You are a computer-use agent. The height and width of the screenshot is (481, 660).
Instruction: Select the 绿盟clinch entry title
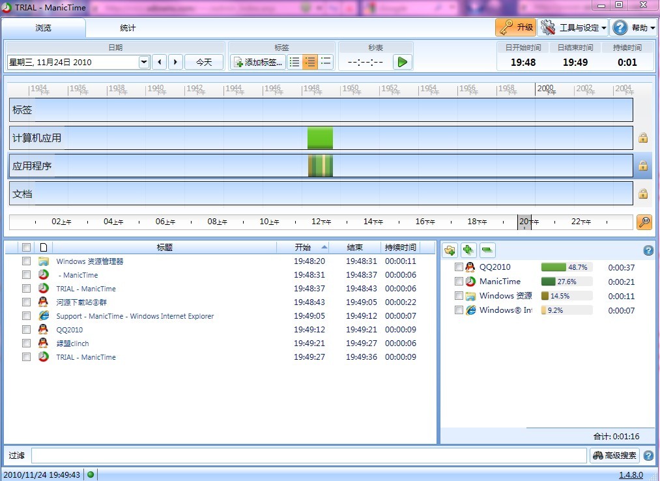72,343
